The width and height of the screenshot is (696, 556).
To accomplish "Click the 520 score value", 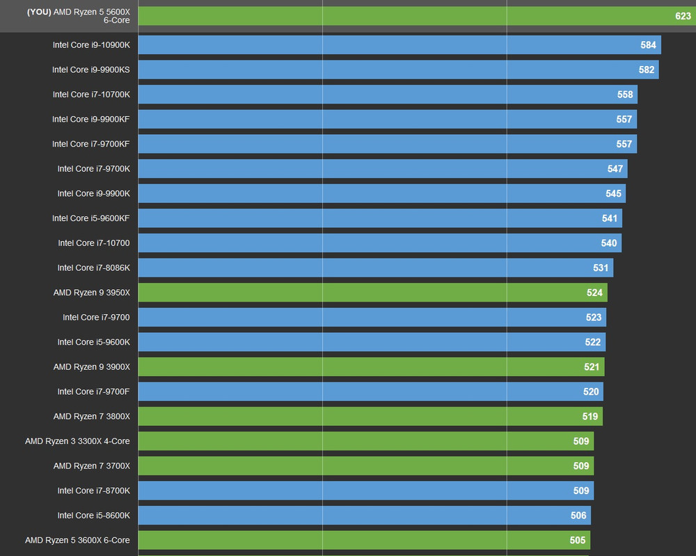I will 591,392.
